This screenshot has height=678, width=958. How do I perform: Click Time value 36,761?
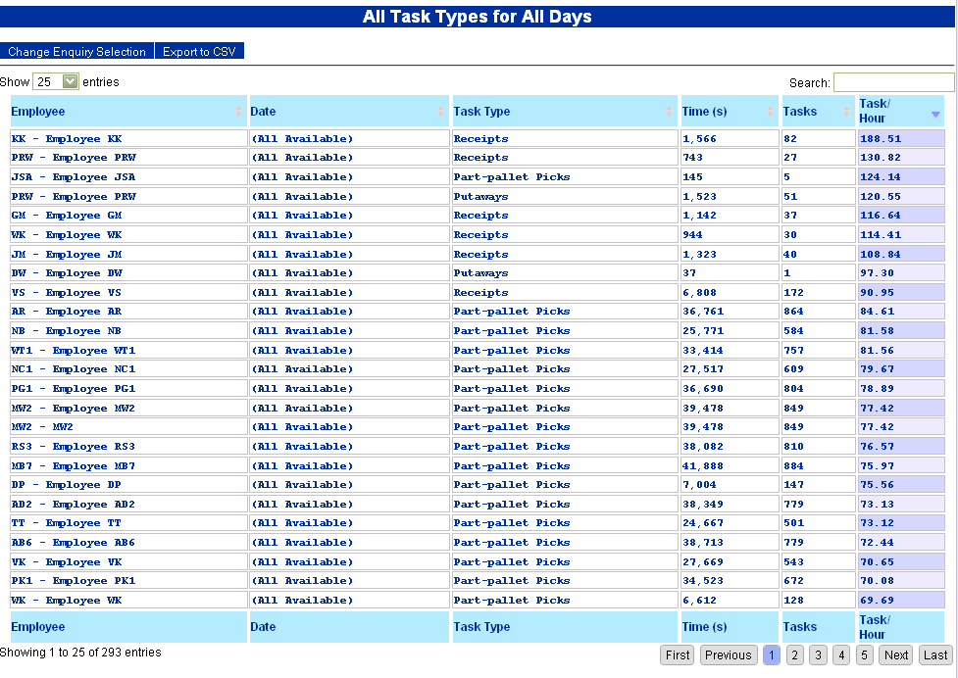pos(730,312)
